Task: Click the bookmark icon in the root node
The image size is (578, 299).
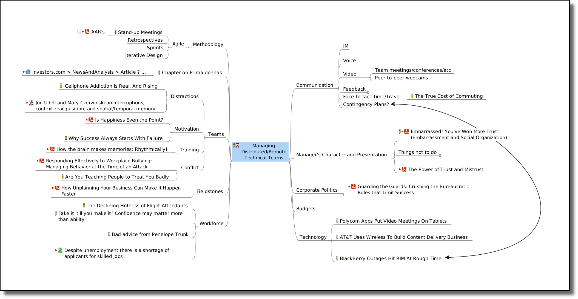Action: [238, 146]
